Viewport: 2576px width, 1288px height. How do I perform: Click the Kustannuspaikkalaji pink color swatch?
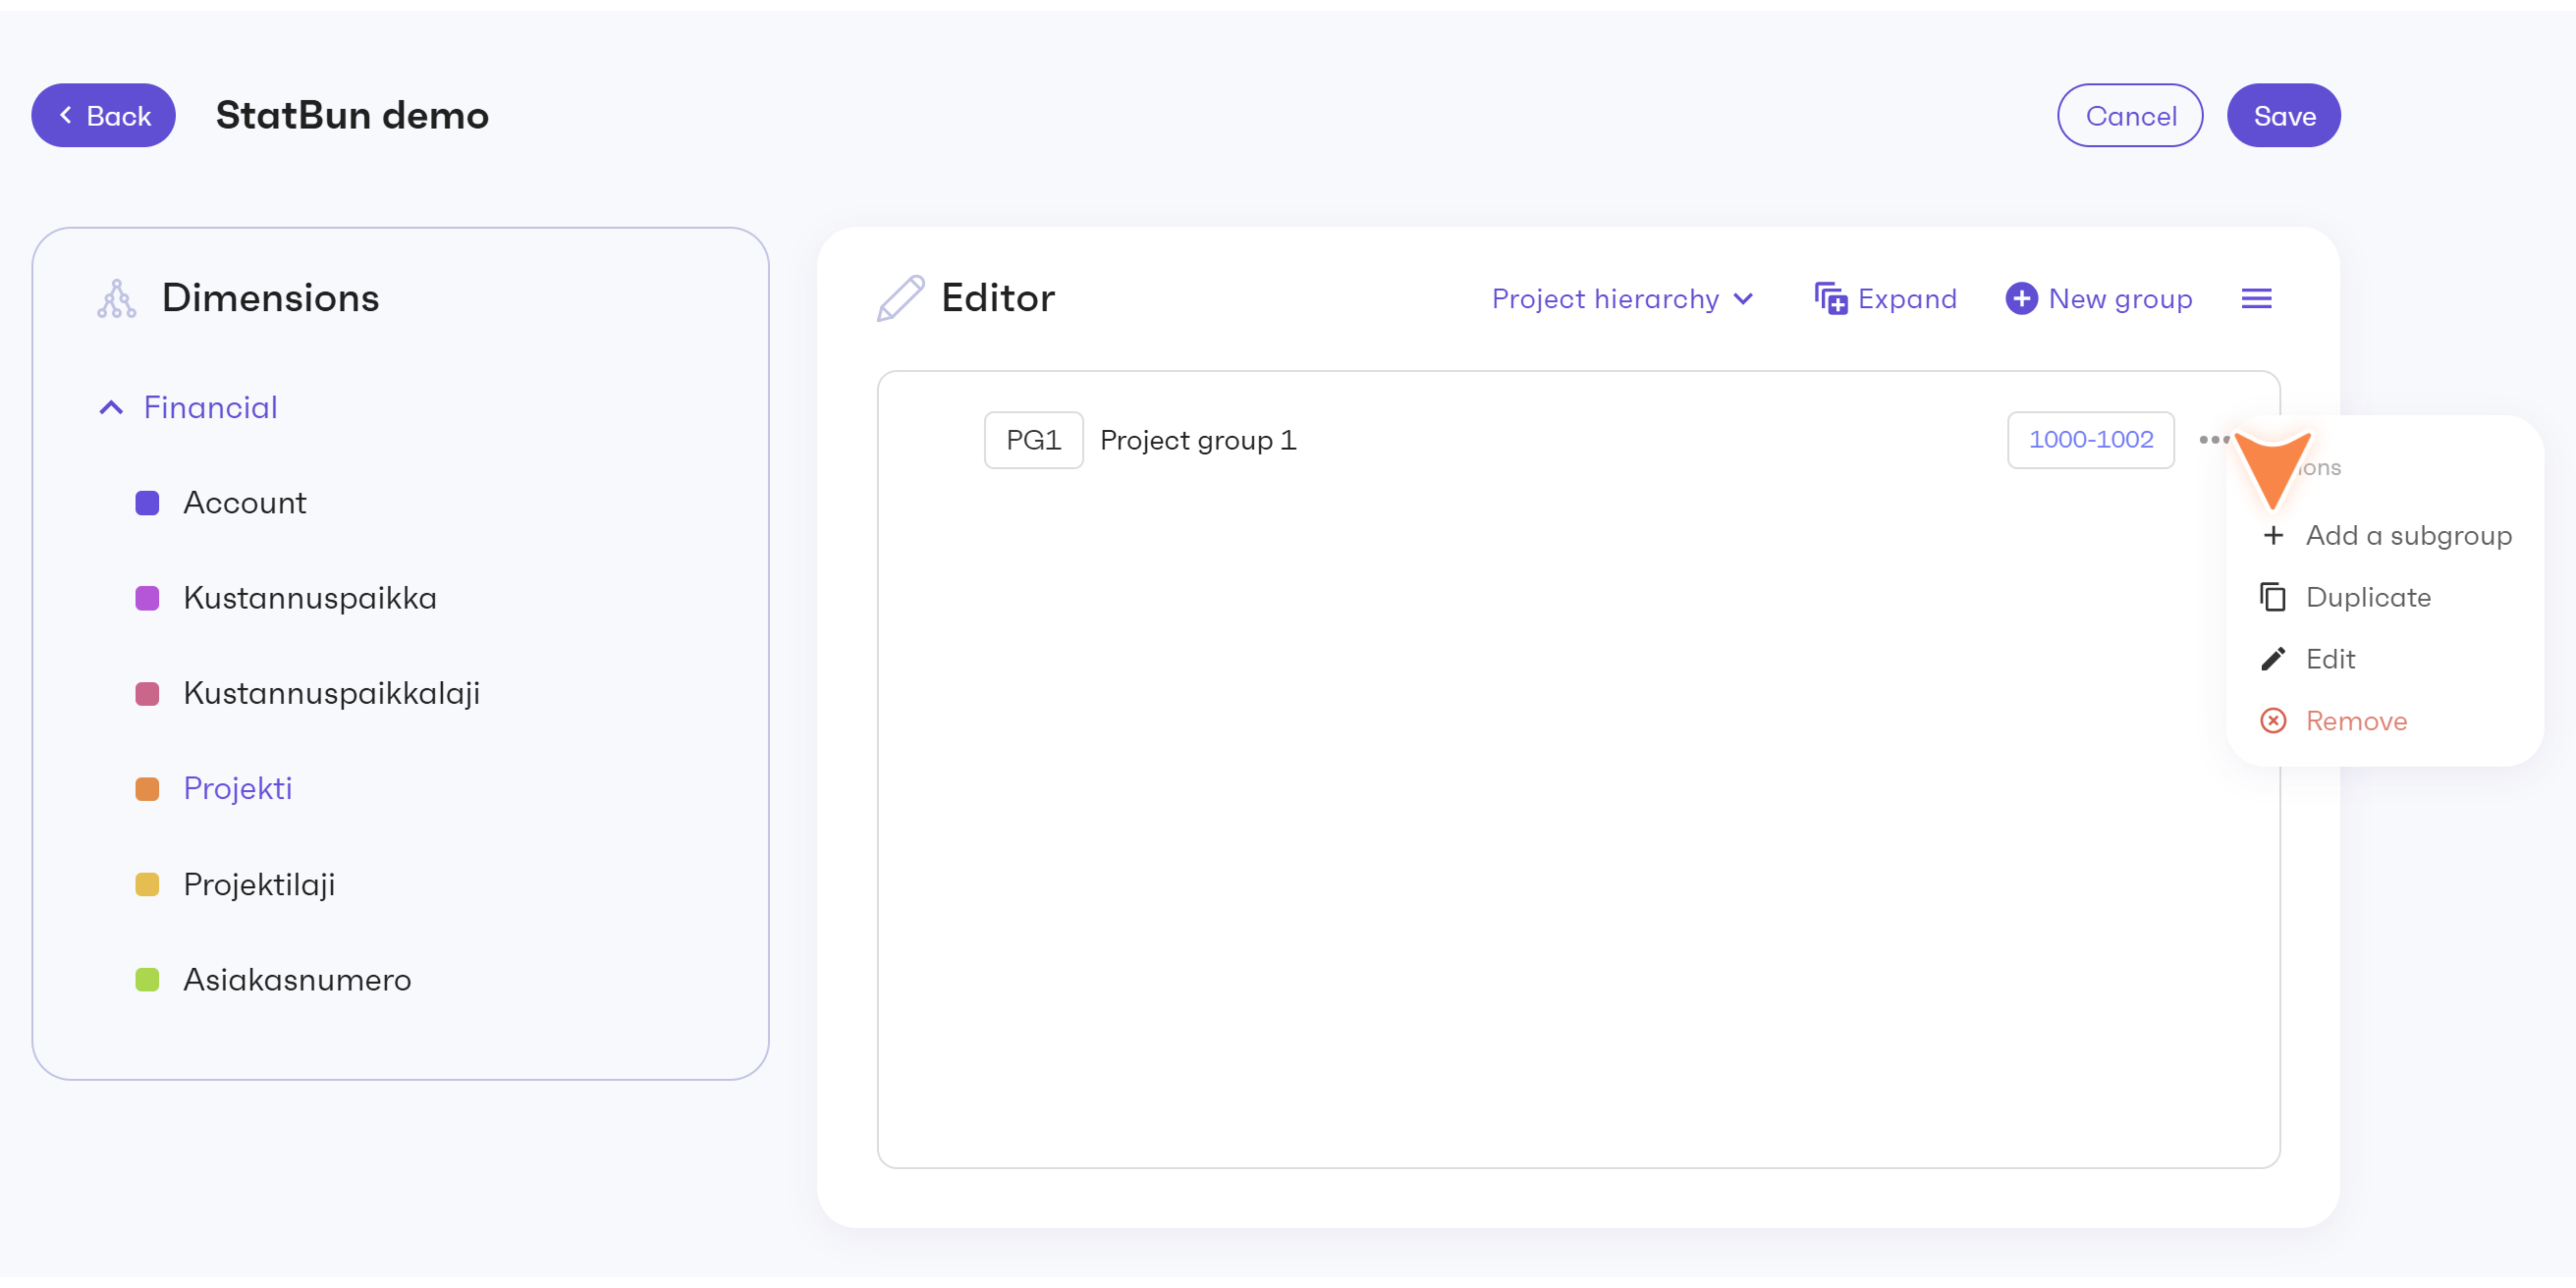[x=147, y=694]
